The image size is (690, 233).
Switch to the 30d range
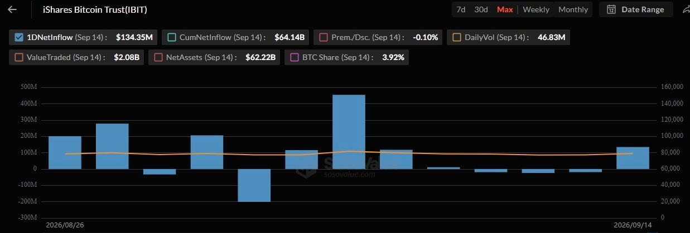pos(481,9)
